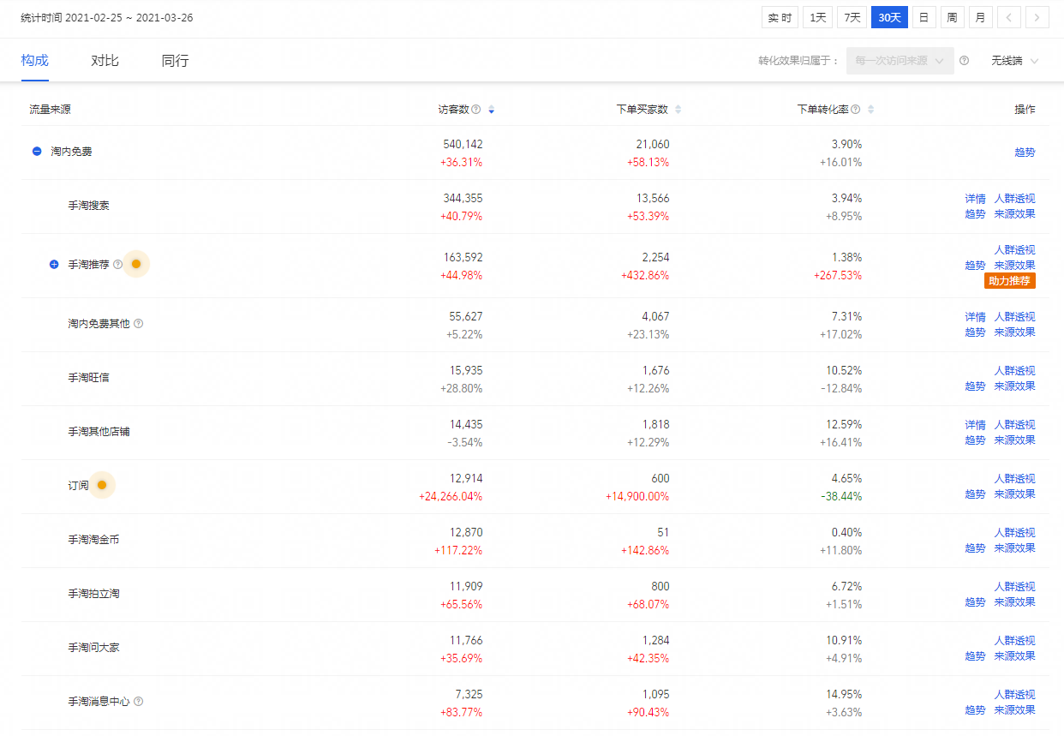The width and height of the screenshot is (1064, 736).
Task: Sort table by 下单转化率 sort arrows
Action: coord(870,110)
